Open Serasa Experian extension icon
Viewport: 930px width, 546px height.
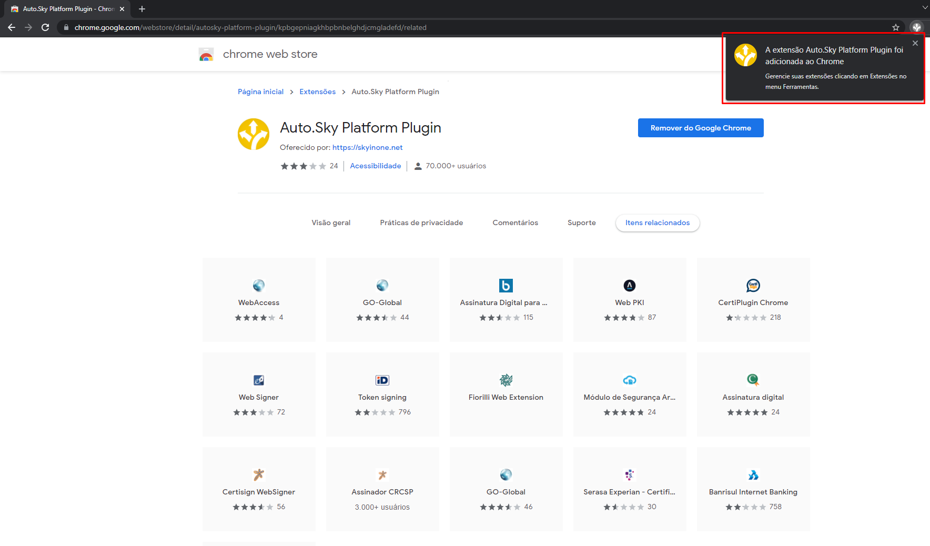click(630, 474)
